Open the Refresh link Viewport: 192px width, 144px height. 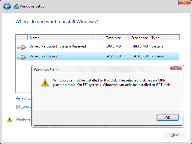coord(26,98)
